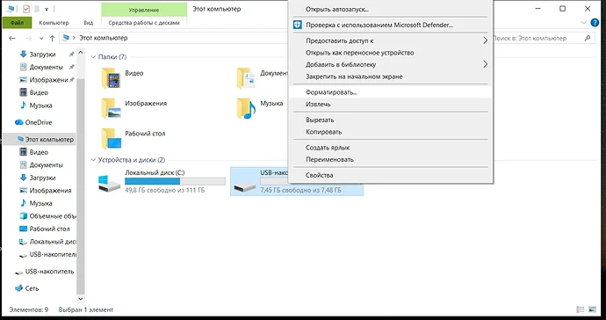The height and width of the screenshot is (320, 606).
Task: Select the Локальный диск (C:) drive icon
Action: [x=110, y=183]
